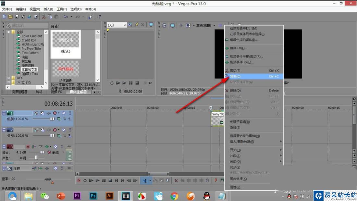This screenshot has width=357, height=201.
Task: Select the Zoom magnifier tool in timeline toolbar
Action: click(168, 181)
